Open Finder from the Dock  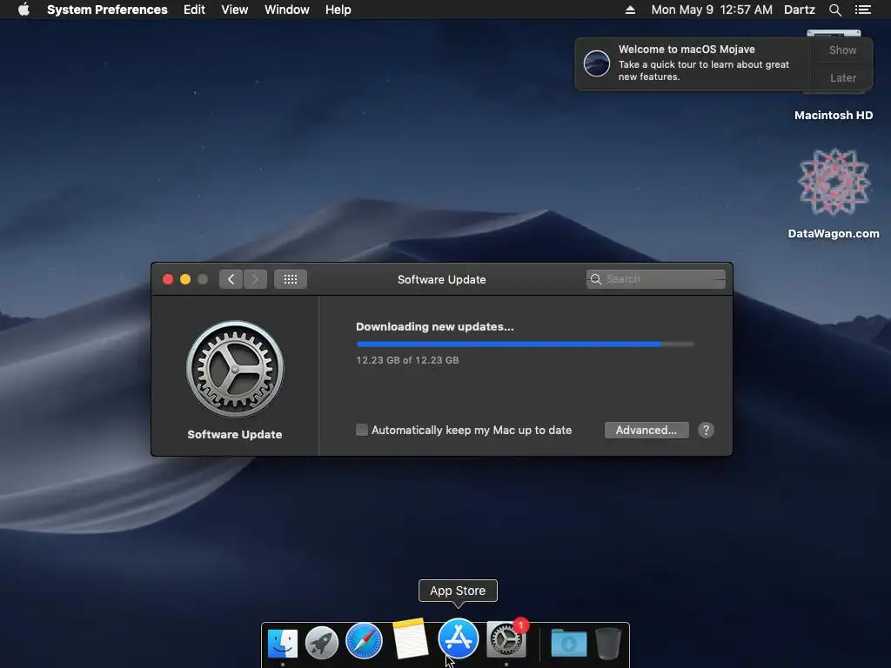[x=283, y=643]
